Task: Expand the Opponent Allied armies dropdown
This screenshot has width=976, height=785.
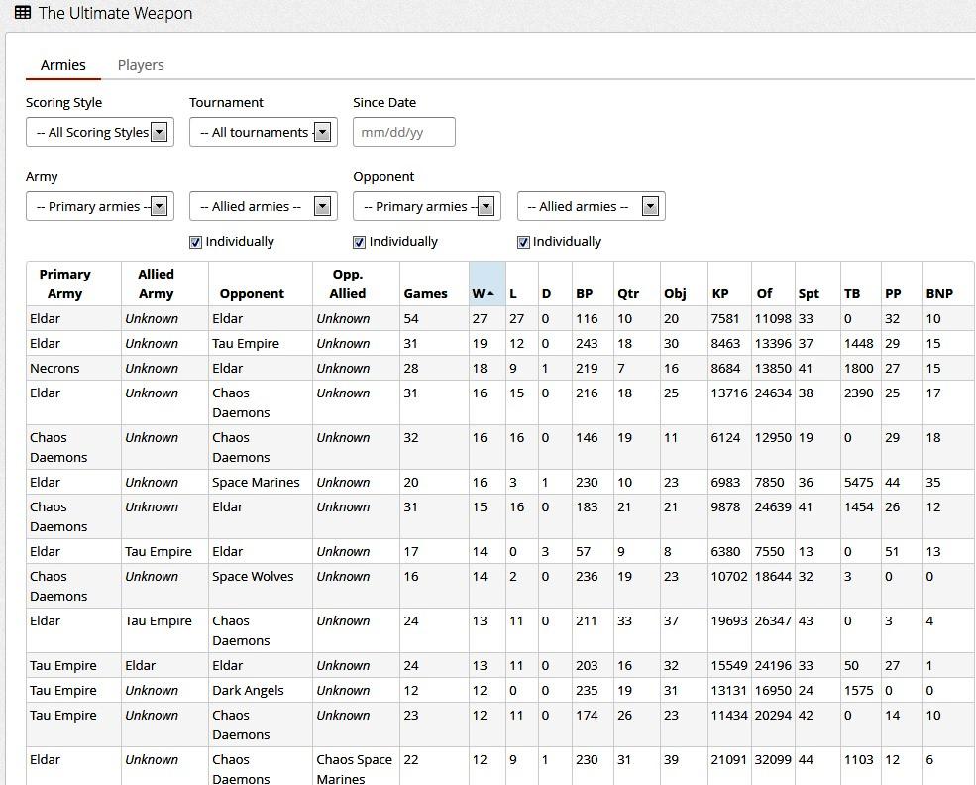Action: tap(592, 206)
